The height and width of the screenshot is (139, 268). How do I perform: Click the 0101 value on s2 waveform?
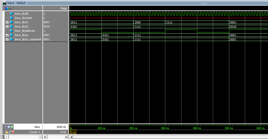pos(74,27)
